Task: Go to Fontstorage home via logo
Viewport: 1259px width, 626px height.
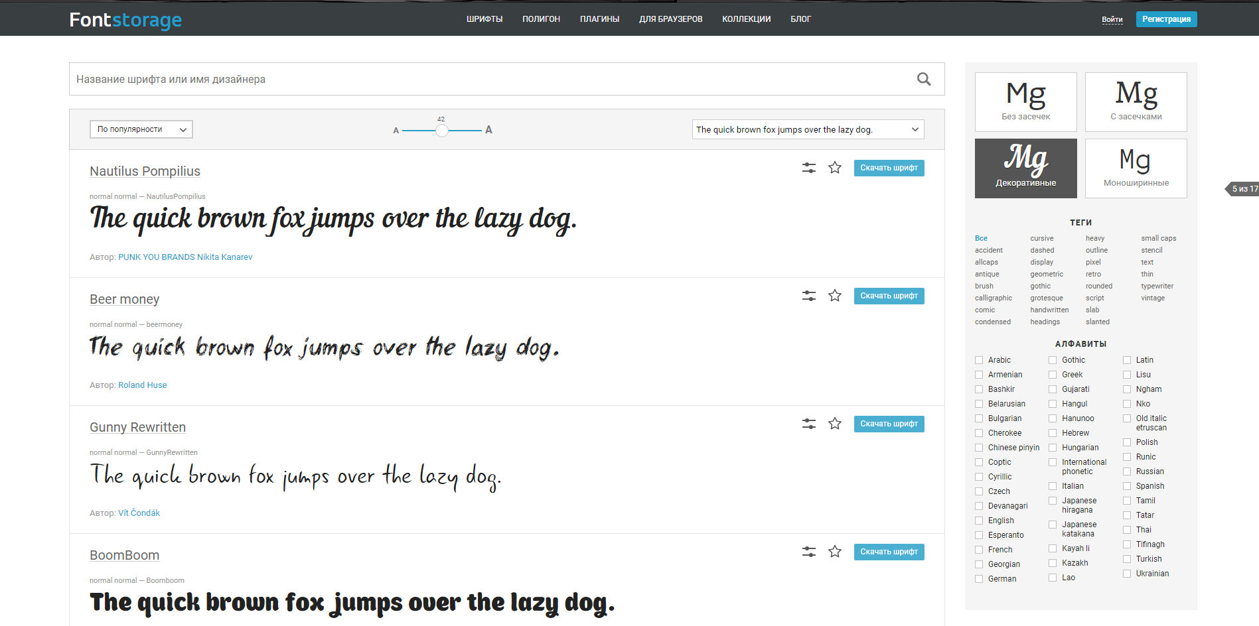Action: pyautogui.click(x=125, y=20)
